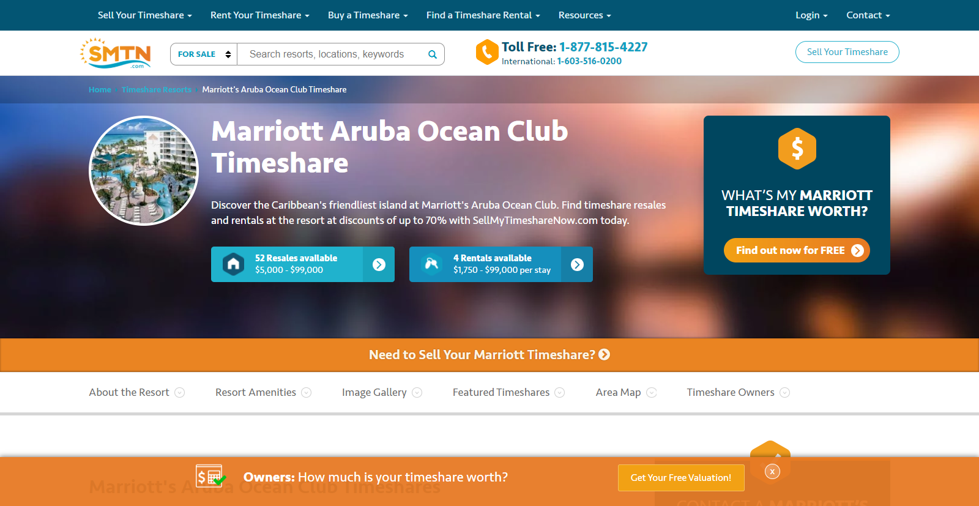979x506 pixels.
Task: Go to Featured Timeshares section
Action: (508, 392)
